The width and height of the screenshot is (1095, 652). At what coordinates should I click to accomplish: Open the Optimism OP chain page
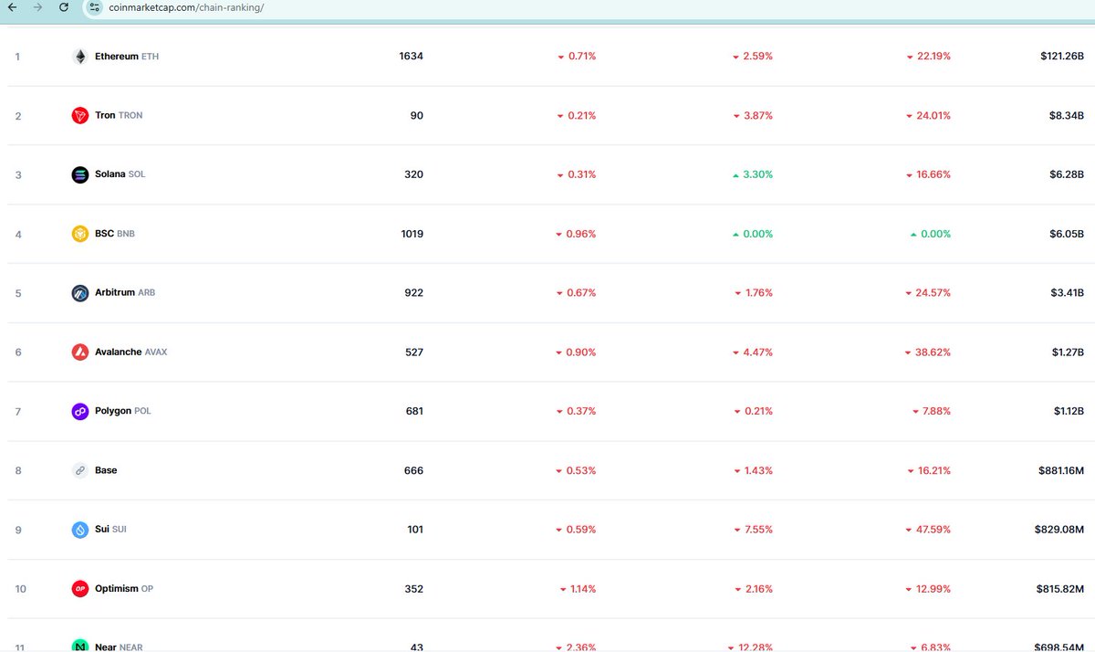[124, 589]
